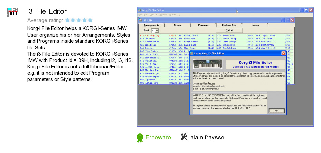The height and width of the screenshot is (153, 321).
Task: Select arrangement A33 TheFabFour
Action: click(x=235, y=48)
